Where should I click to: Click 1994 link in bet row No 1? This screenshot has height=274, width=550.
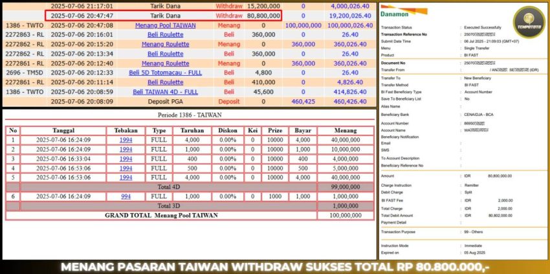coord(126,140)
